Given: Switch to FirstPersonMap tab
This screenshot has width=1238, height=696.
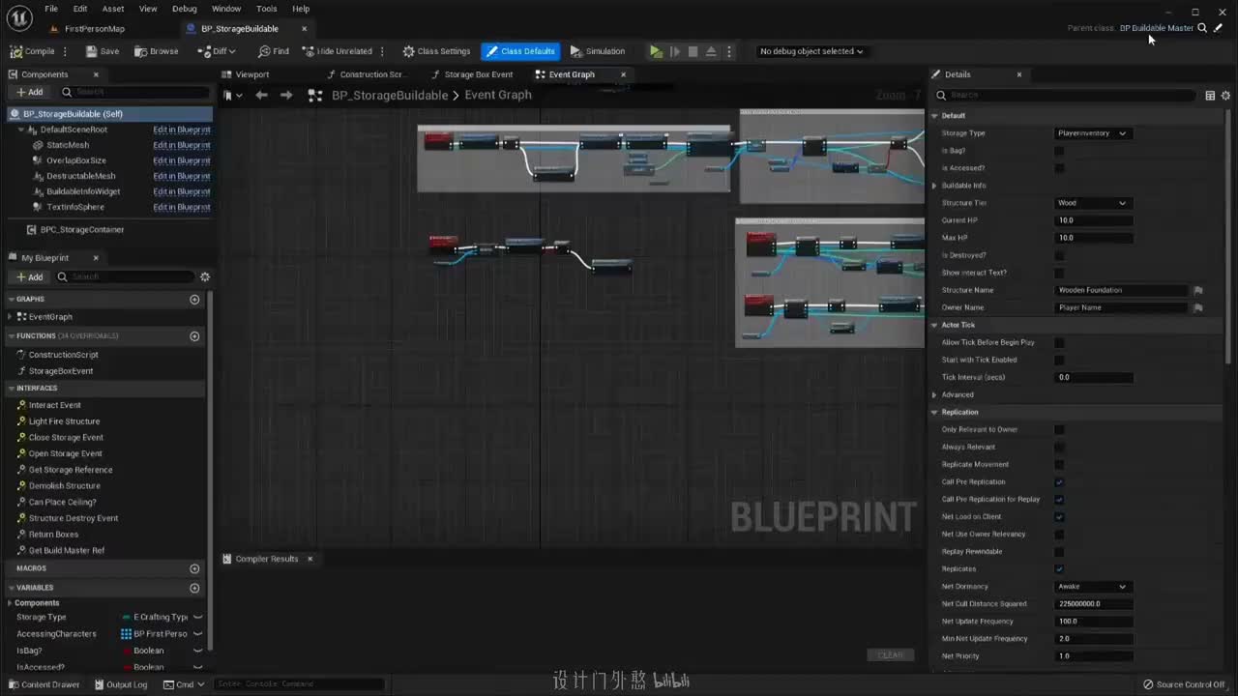Looking at the screenshot, I should click(x=94, y=29).
